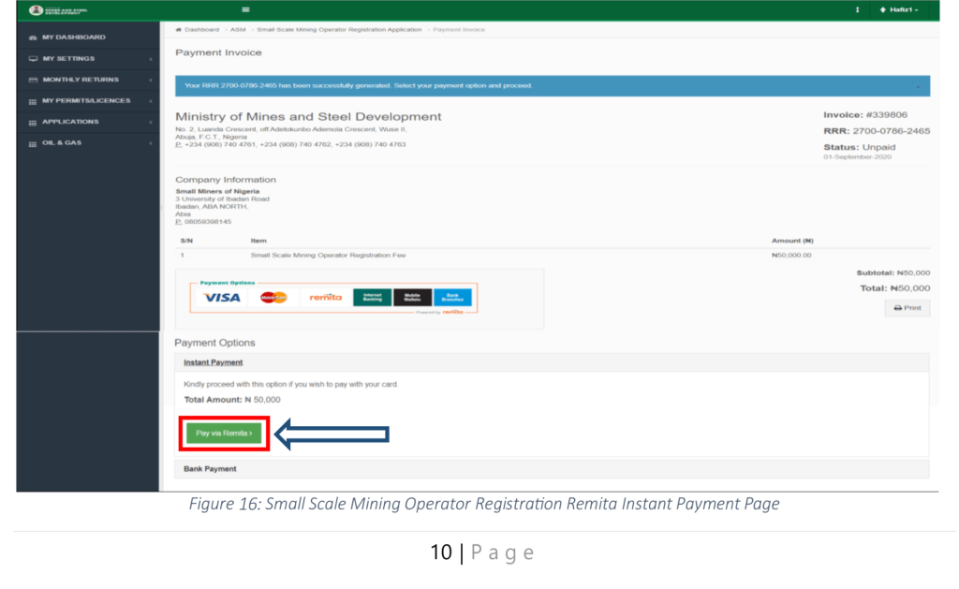
Task: Collapse the Instant Payment section header
Action: 213,362
